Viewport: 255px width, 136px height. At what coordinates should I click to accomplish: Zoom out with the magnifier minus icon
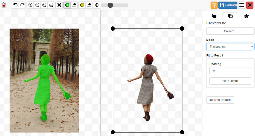pos(37,5)
